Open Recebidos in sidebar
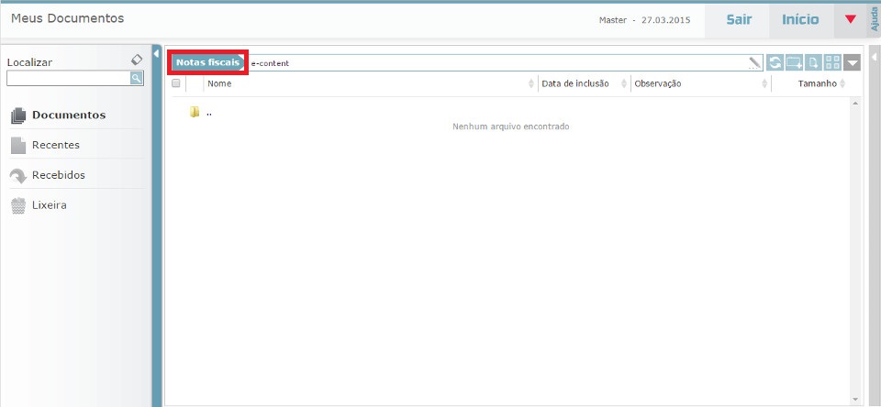 tap(48, 175)
